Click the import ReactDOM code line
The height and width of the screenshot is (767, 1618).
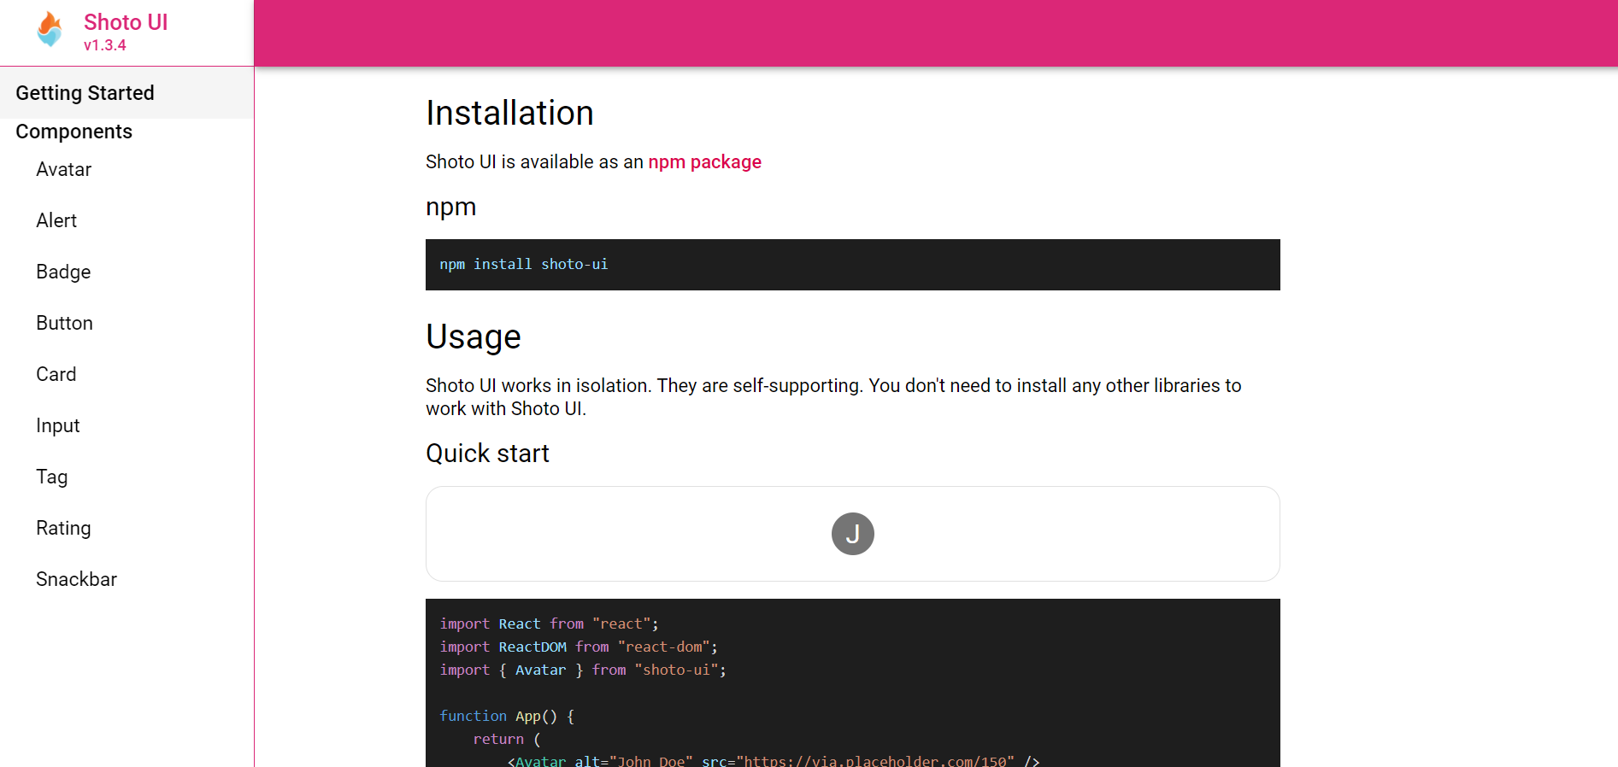point(579,647)
